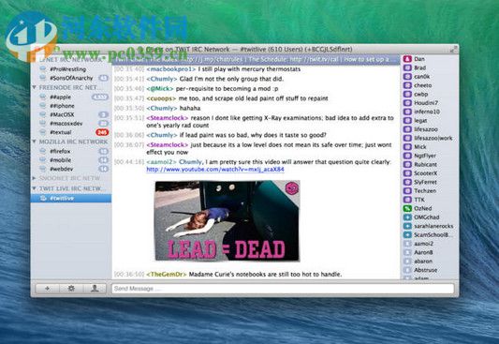Click the channel icon next to #MacOSX

43,114
